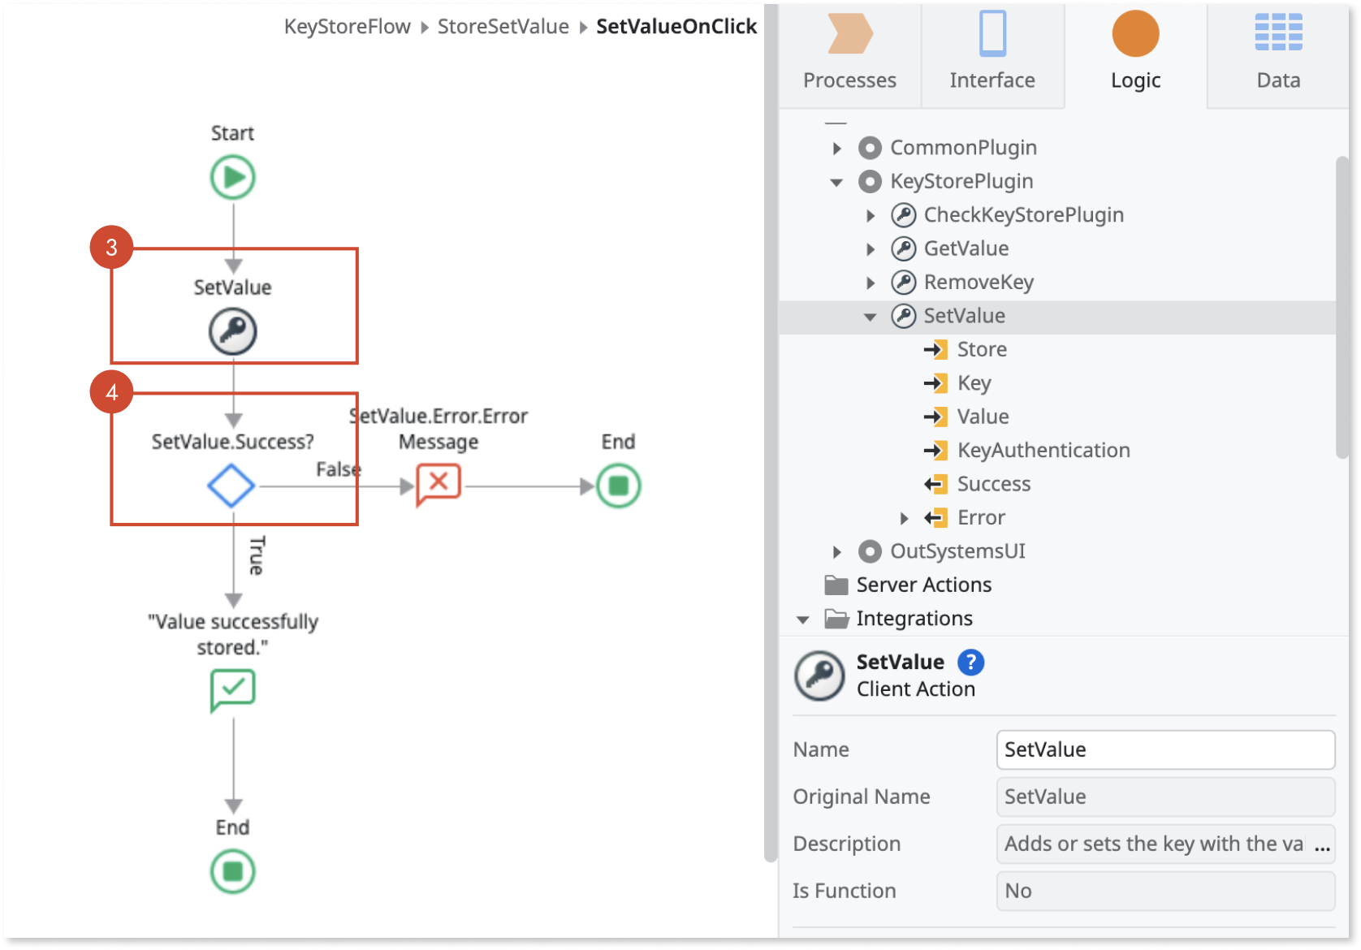Open the SetValue help question mark
Viewport: 1361px width, 950px height.
(x=970, y=663)
